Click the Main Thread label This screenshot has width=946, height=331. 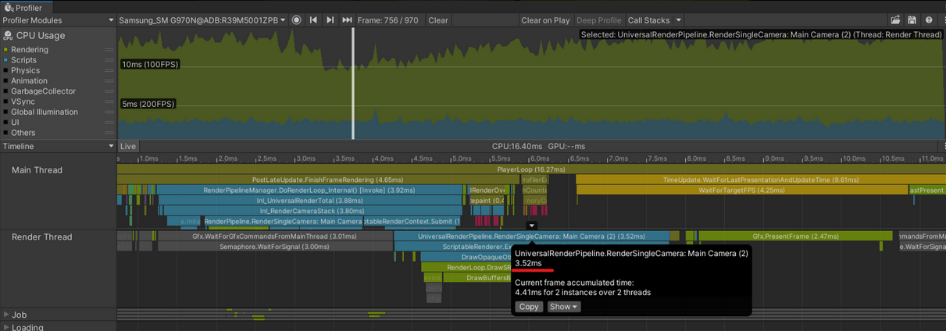coord(37,170)
